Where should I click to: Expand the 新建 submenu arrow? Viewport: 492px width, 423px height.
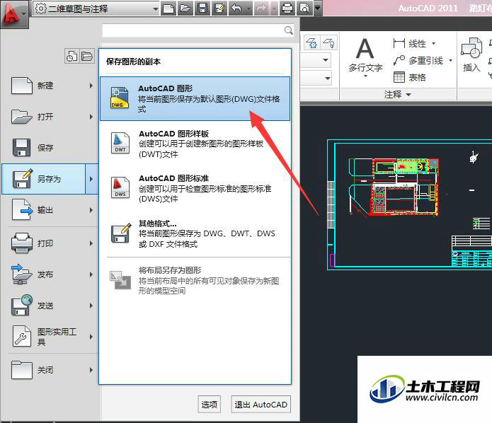pyautogui.click(x=91, y=86)
